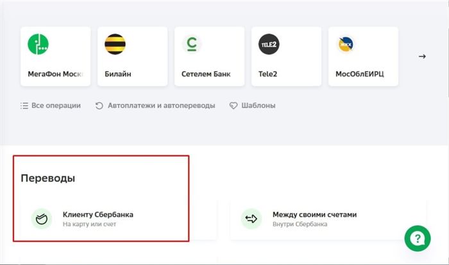Click the Сетелем Банк label text
The width and height of the screenshot is (449, 265).
tap(206, 74)
